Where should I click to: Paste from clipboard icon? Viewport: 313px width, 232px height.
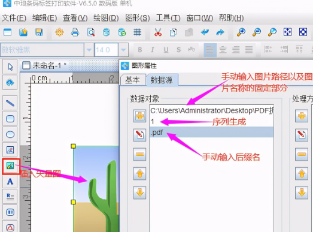click(189, 32)
